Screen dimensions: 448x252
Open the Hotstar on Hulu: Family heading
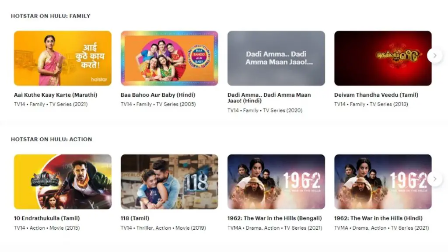(x=51, y=16)
